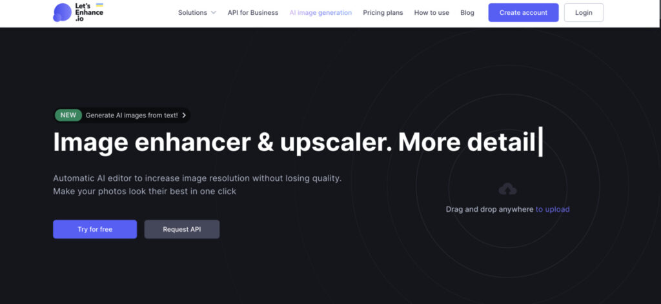Image resolution: width=661 pixels, height=304 pixels.
Task: Click the green NEW badge
Action: click(67, 116)
